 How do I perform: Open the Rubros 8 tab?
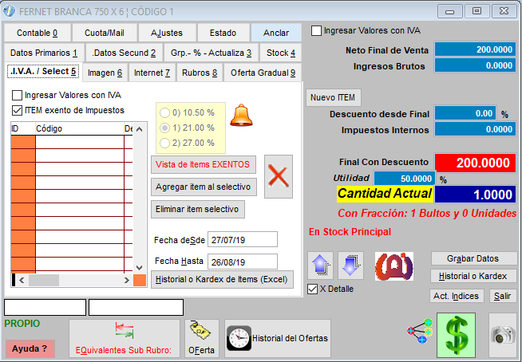(x=200, y=73)
